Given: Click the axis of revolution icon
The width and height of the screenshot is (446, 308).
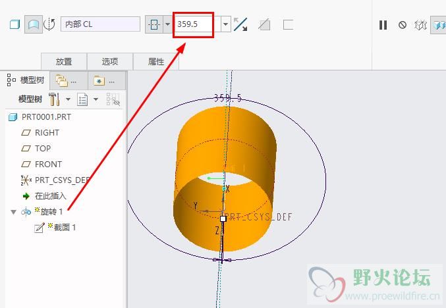Looking at the screenshot, I should 49,24.
